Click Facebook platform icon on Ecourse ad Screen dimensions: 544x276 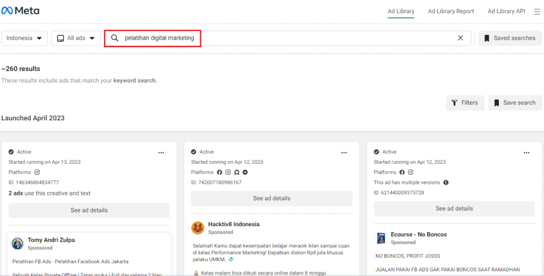pyautogui.click(x=402, y=172)
